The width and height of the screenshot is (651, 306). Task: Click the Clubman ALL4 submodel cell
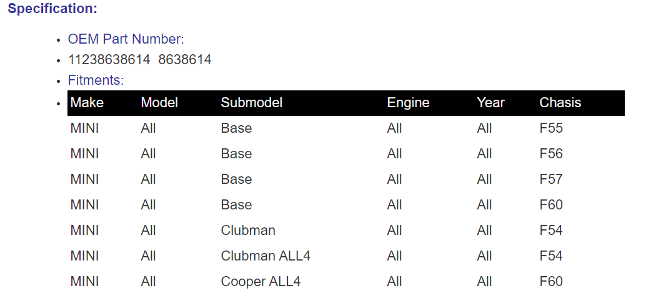point(266,256)
